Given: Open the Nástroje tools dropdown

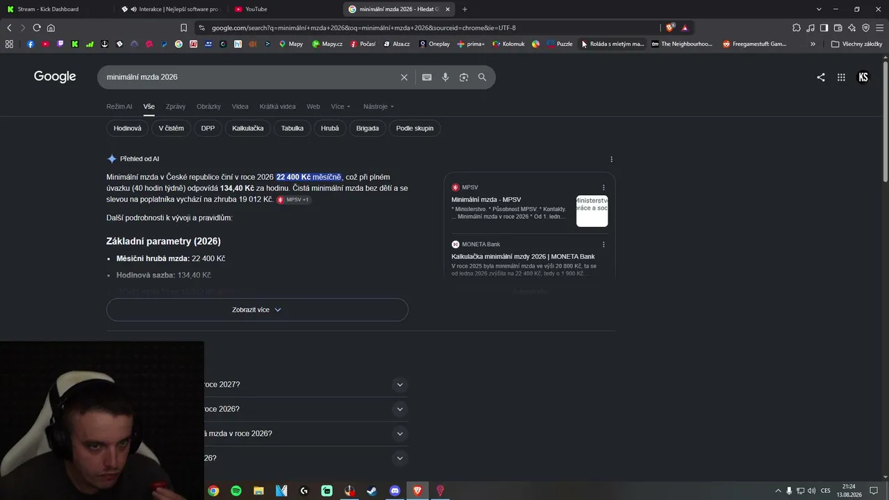Looking at the screenshot, I should coord(379,106).
